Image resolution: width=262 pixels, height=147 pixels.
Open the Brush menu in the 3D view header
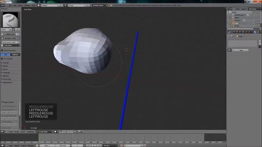pyautogui.click(x=23, y=131)
